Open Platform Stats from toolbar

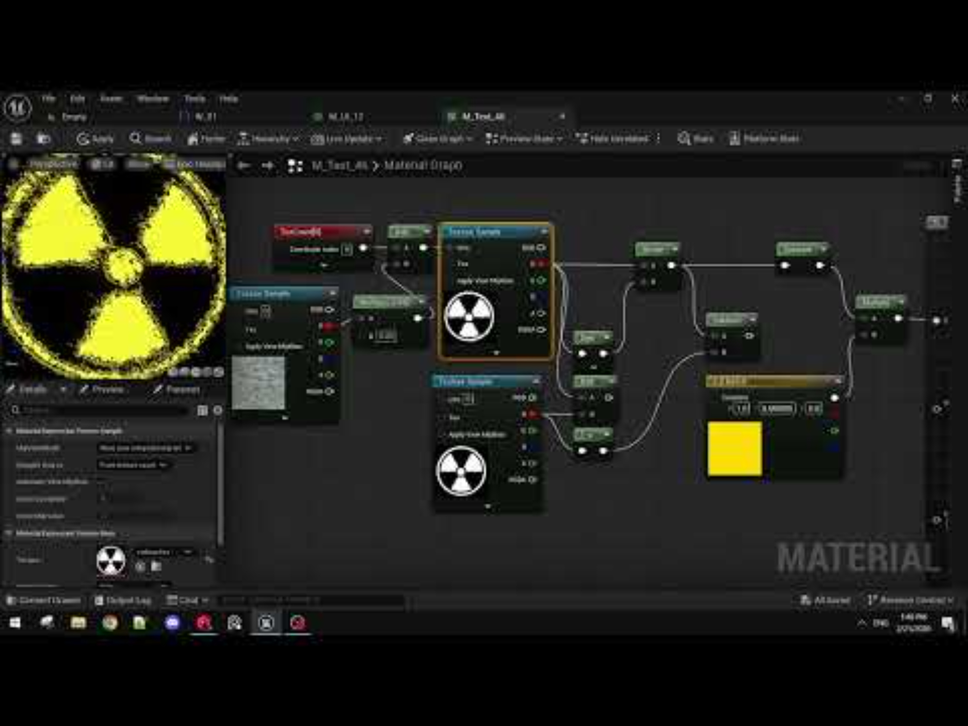(x=764, y=139)
